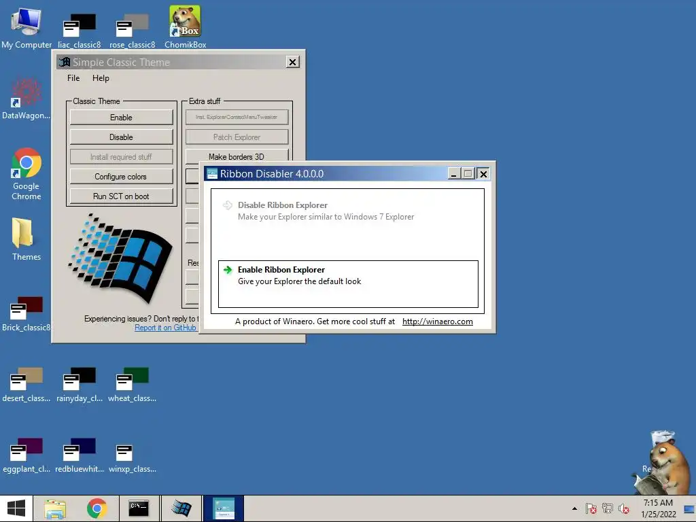Select the rainyday_cl theme file icon

(79, 385)
